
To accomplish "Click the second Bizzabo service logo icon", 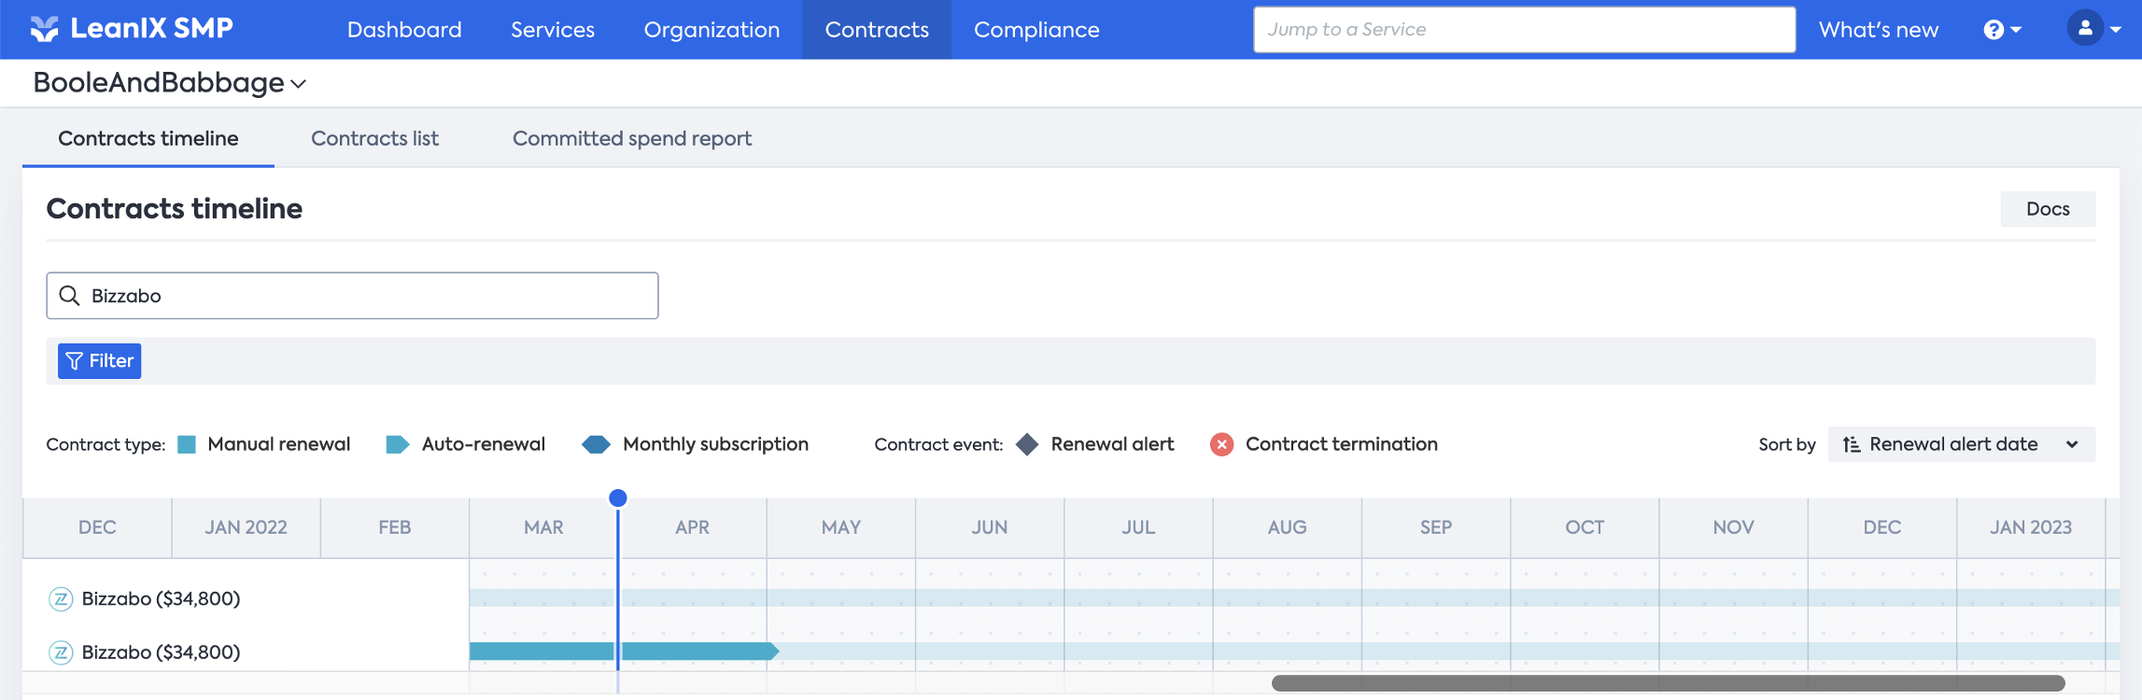I will click(x=61, y=652).
